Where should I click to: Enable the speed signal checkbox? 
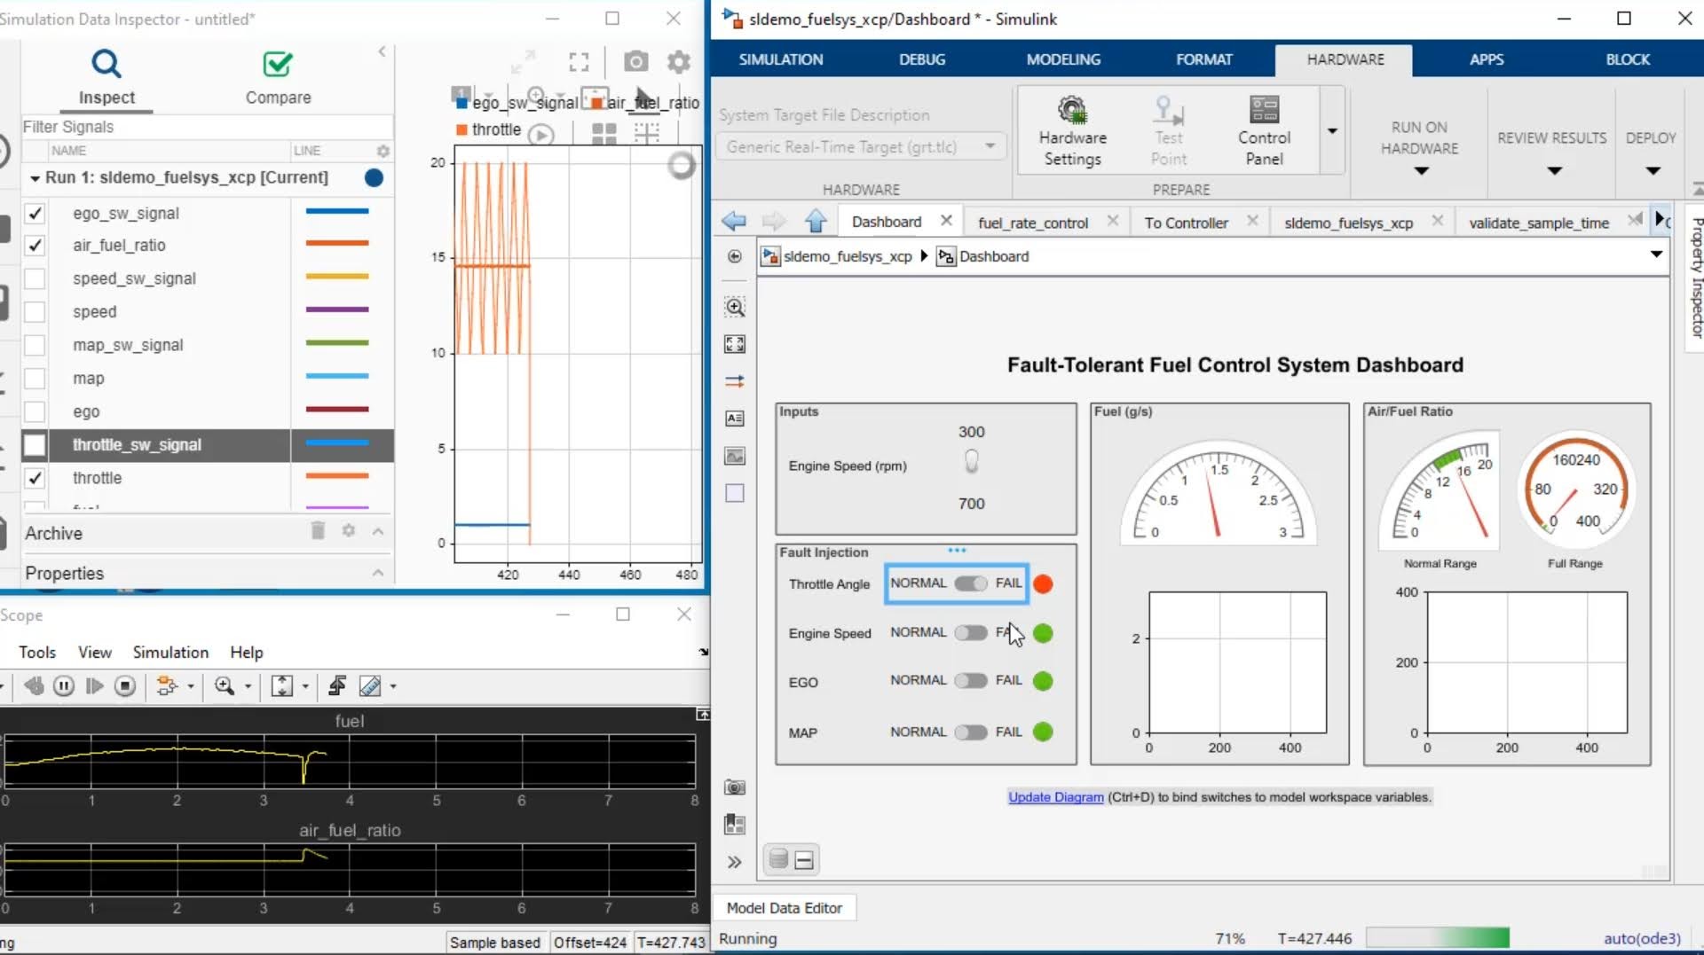35,312
